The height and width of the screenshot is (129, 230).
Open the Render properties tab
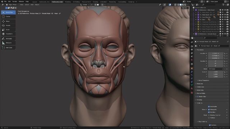click(192, 46)
